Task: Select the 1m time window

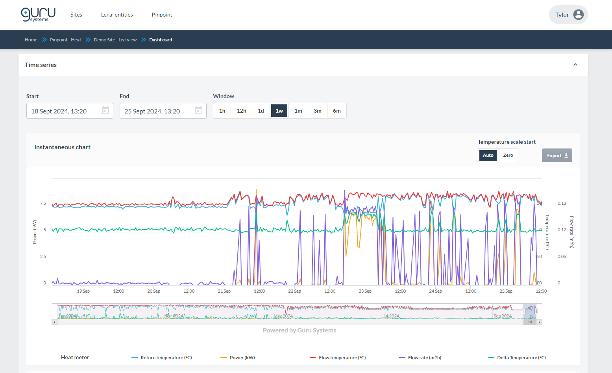Action: pyautogui.click(x=298, y=111)
